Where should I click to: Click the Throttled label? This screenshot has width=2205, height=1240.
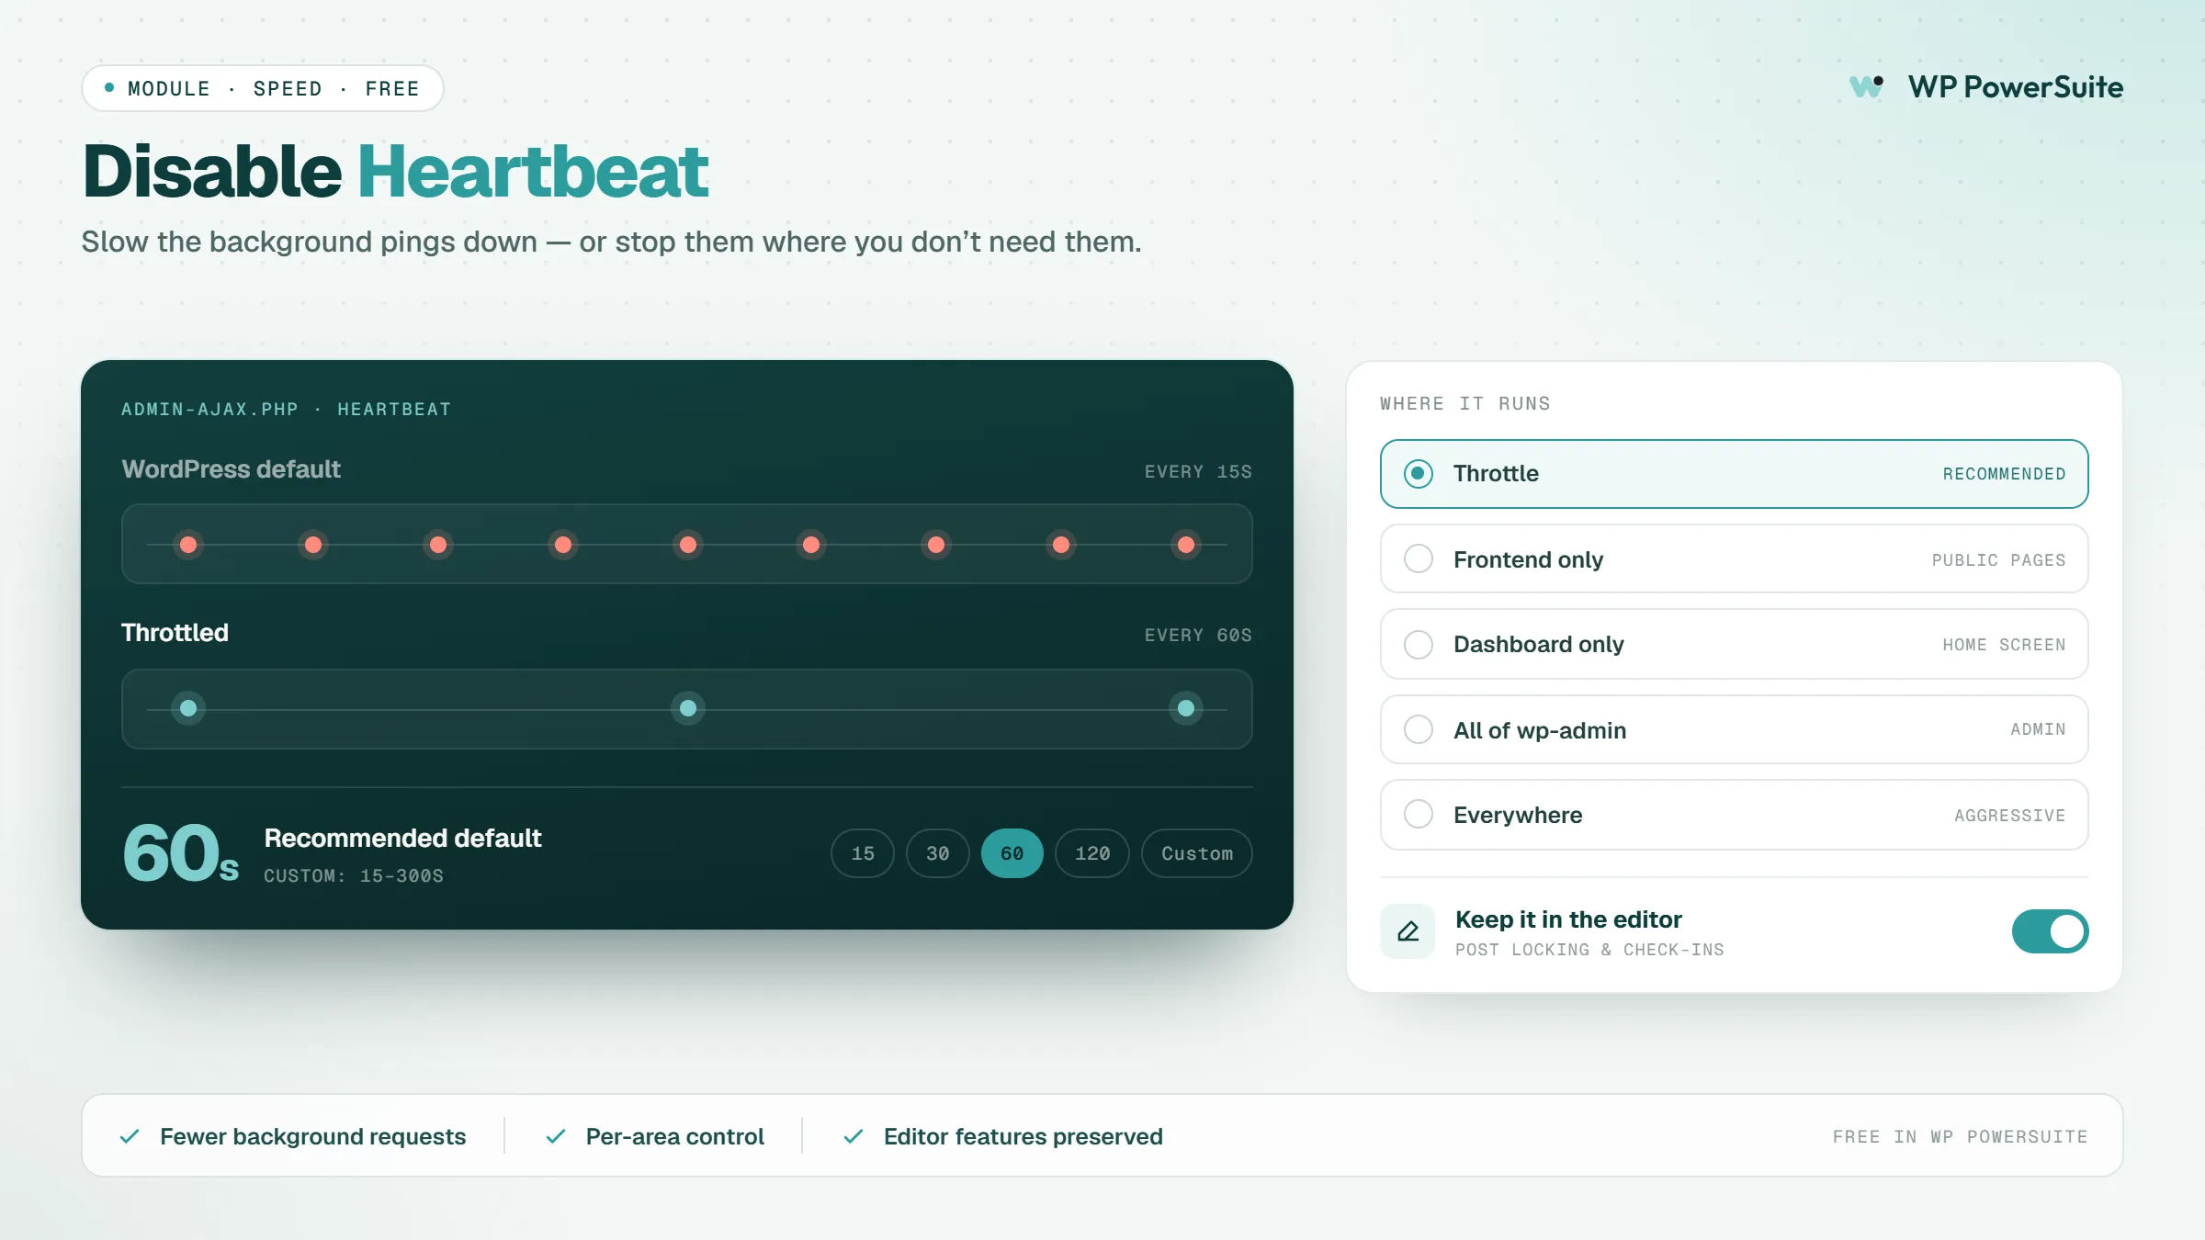tap(175, 633)
